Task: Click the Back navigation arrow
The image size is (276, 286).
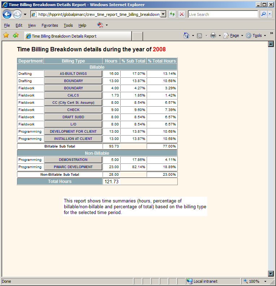Action: [7, 14]
